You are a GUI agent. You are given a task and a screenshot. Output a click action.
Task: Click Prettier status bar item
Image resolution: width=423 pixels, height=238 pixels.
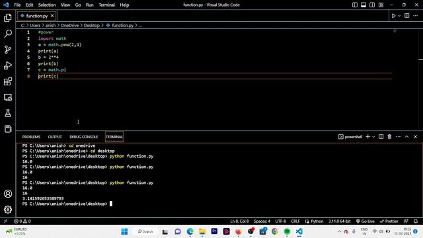point(389,221)
